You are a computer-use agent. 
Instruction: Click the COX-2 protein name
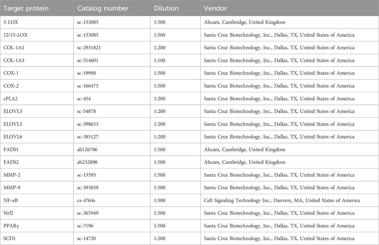pyautogui.click(x=11, y=86)
